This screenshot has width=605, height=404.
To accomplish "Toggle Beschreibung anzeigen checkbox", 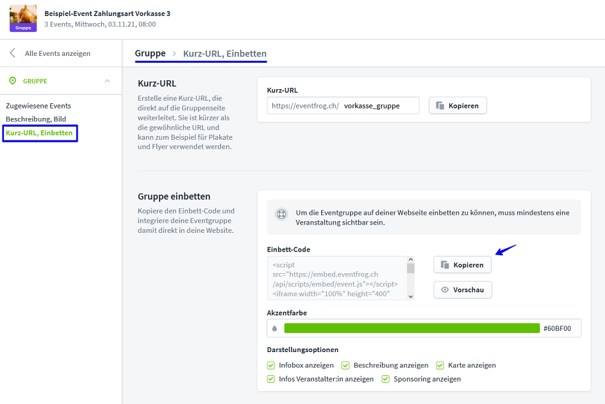I will click(345, 366).
